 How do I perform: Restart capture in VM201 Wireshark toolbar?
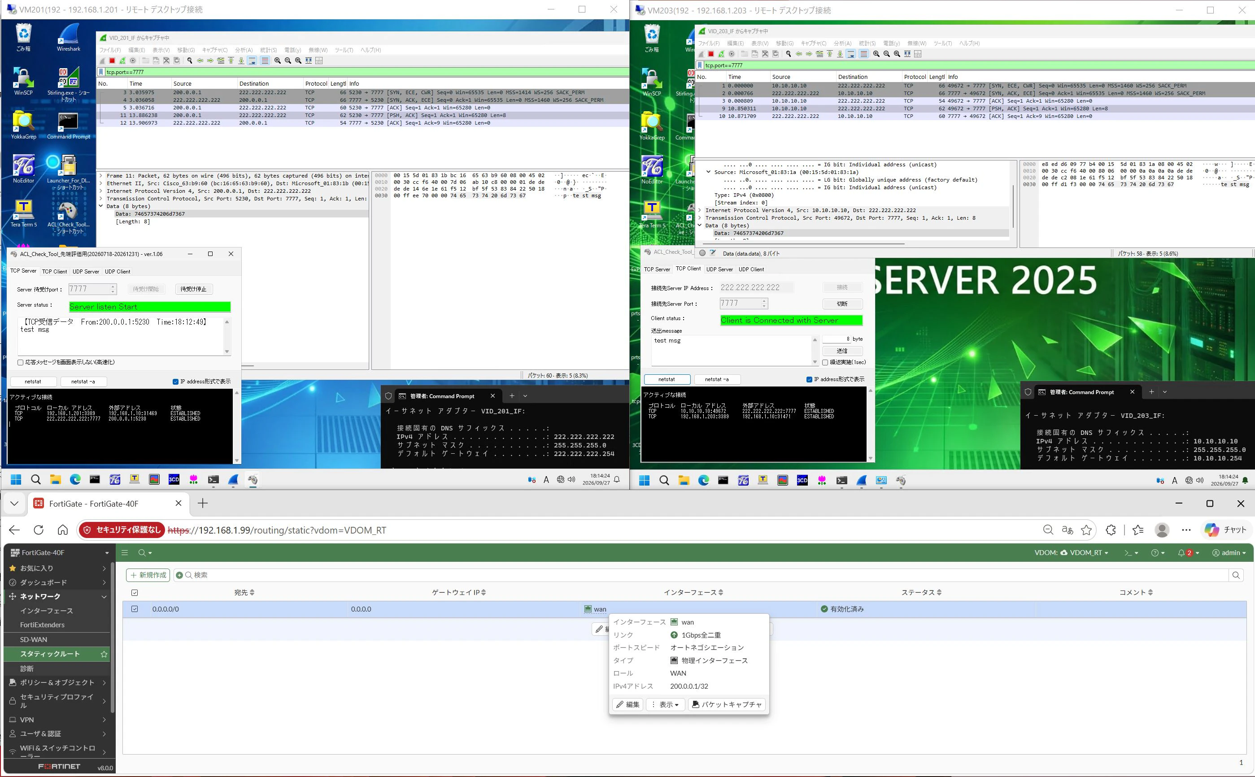tap(122, 61)
